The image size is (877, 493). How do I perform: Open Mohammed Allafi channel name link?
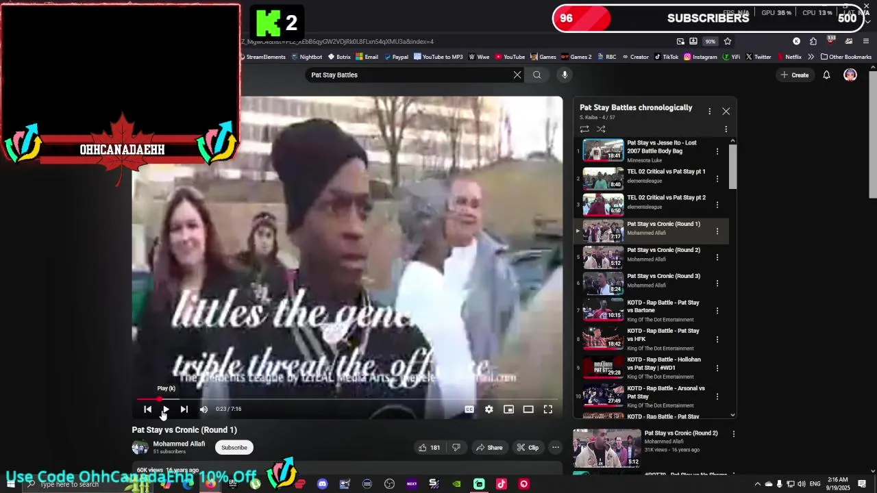pyautogui.click(x=179, y=444)
